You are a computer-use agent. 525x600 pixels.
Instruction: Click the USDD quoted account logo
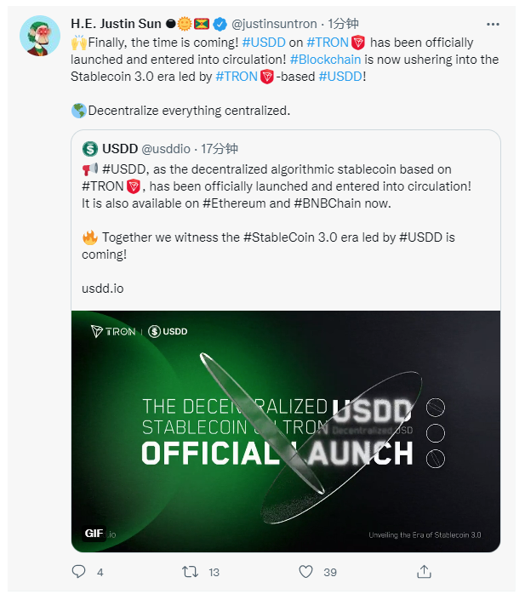pyautogui.click(x=90, y=148)
